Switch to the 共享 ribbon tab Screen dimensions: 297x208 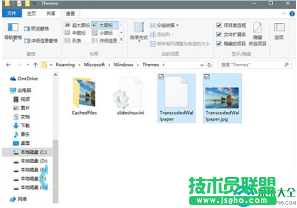click(x=51, y=13)
